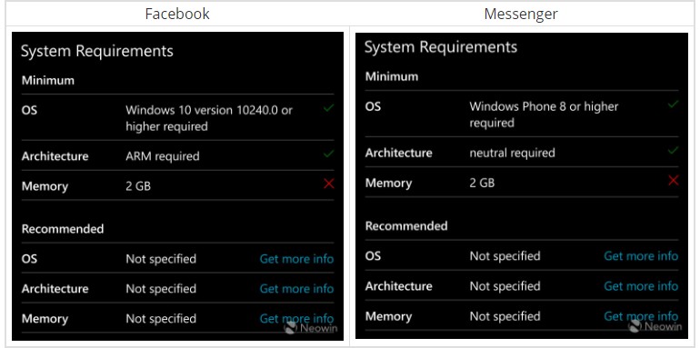
Task: Click the 'ARM required' text
Action: pyautogui.click(x=163, y=156)
